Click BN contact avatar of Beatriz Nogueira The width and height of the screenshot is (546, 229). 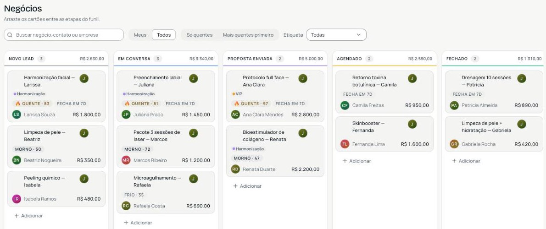pyautogui.click(x=17, y=160)
